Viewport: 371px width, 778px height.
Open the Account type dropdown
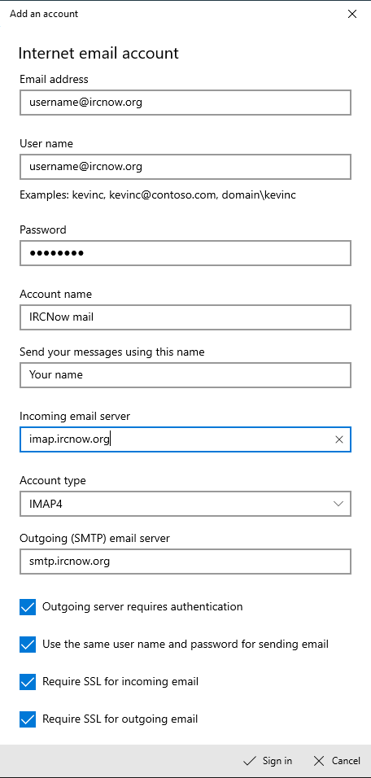[185, 504]
